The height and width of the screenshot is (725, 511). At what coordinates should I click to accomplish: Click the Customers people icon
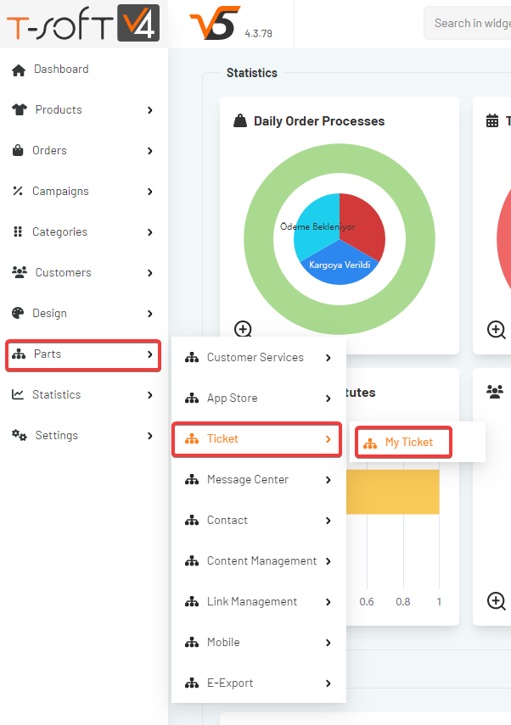pos(20,273)
